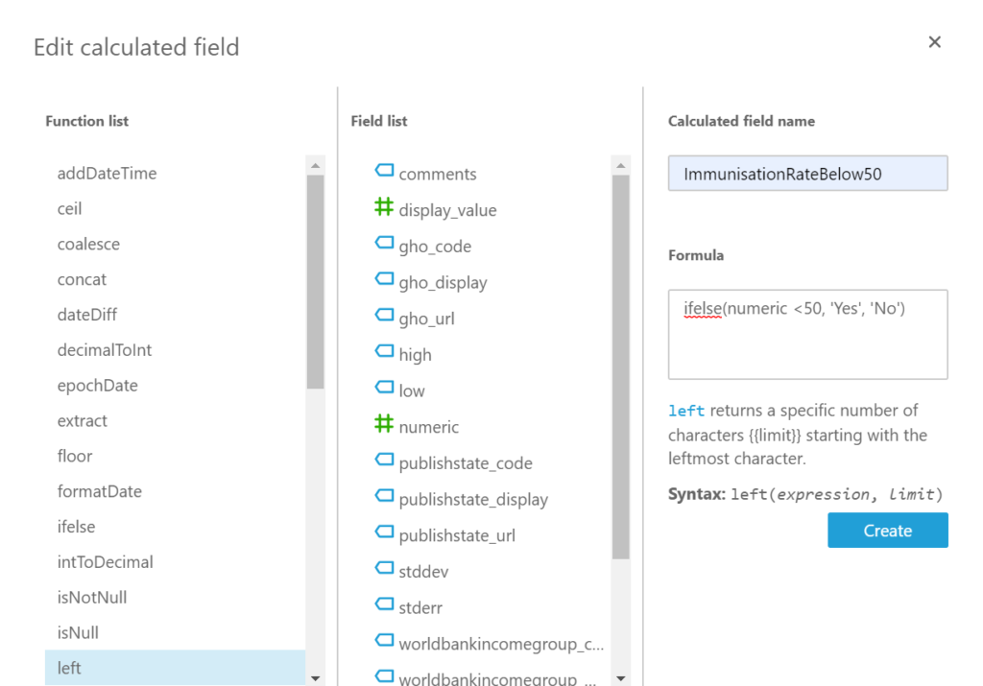Image resolution: width=983 pixels, height=686 pixels.
Task: Choose stderr field name
Action: pos(420,607)
